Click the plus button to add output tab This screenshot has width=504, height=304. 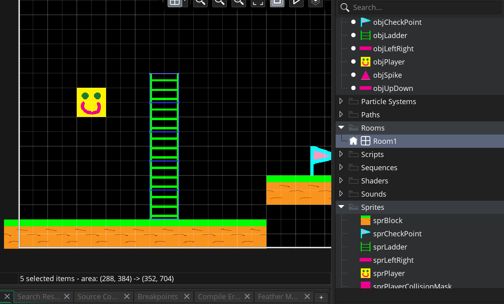click(x=321, y=297)
